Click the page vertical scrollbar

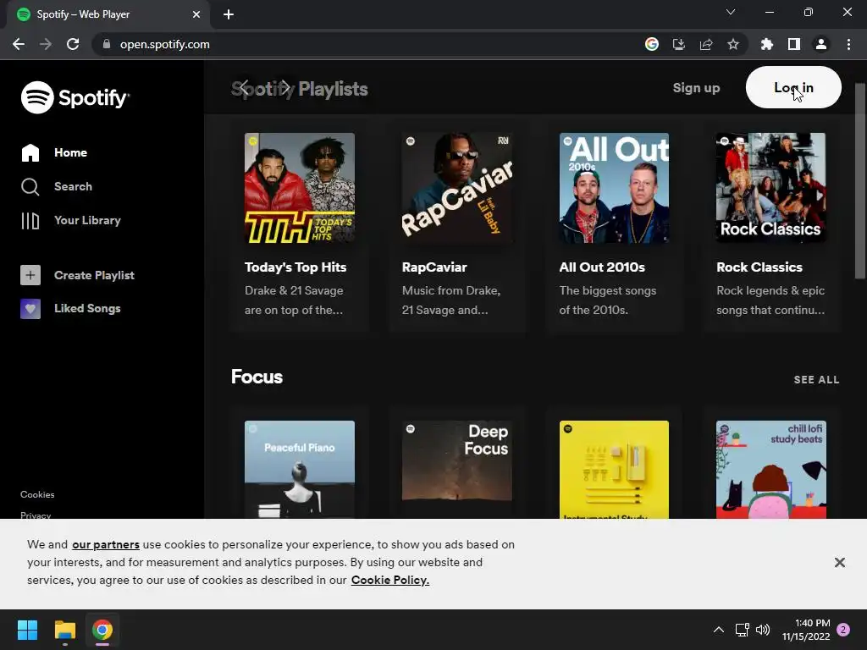tap(860, 181)
